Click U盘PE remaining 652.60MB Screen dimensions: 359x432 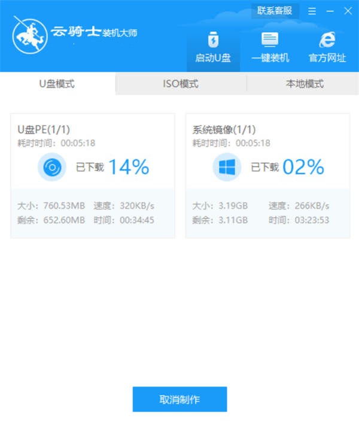coord(64,220)
